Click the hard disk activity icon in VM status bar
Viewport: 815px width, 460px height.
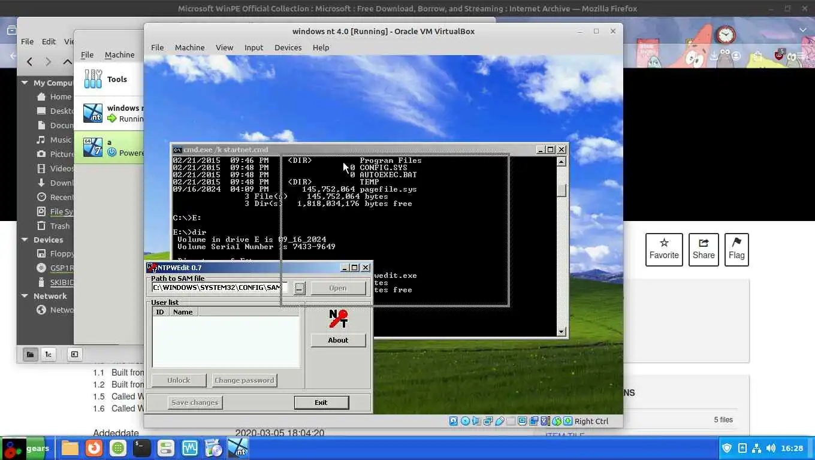[454, 421]
